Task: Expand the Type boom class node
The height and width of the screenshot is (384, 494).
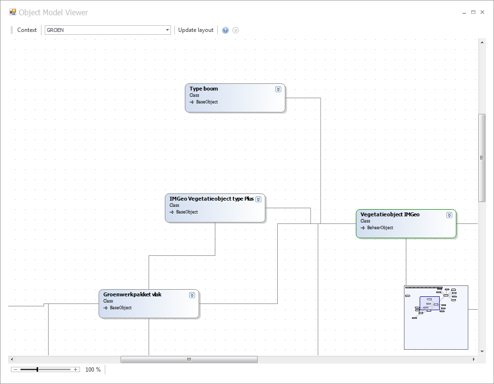Action: coord(278,89)
